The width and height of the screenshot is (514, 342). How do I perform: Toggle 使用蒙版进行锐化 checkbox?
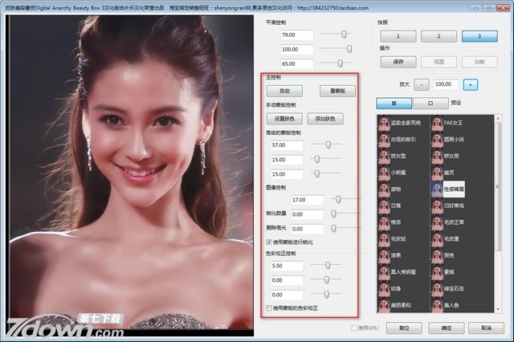point(270,241)
